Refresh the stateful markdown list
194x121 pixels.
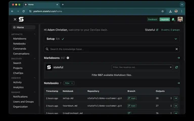(176, 67)
